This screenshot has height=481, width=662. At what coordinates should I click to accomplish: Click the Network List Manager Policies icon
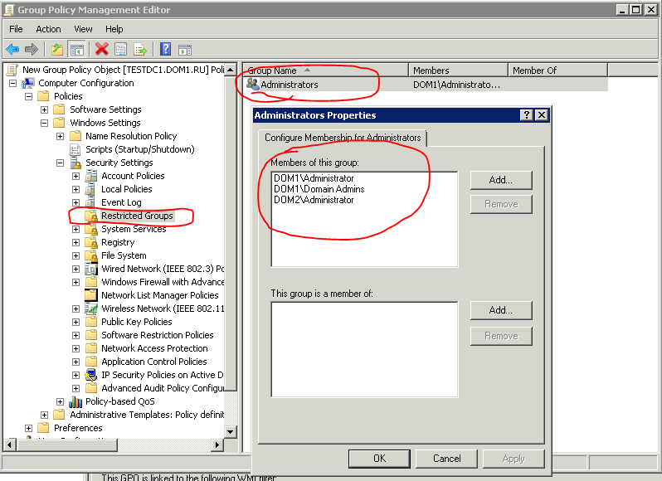tap(91, 295)
